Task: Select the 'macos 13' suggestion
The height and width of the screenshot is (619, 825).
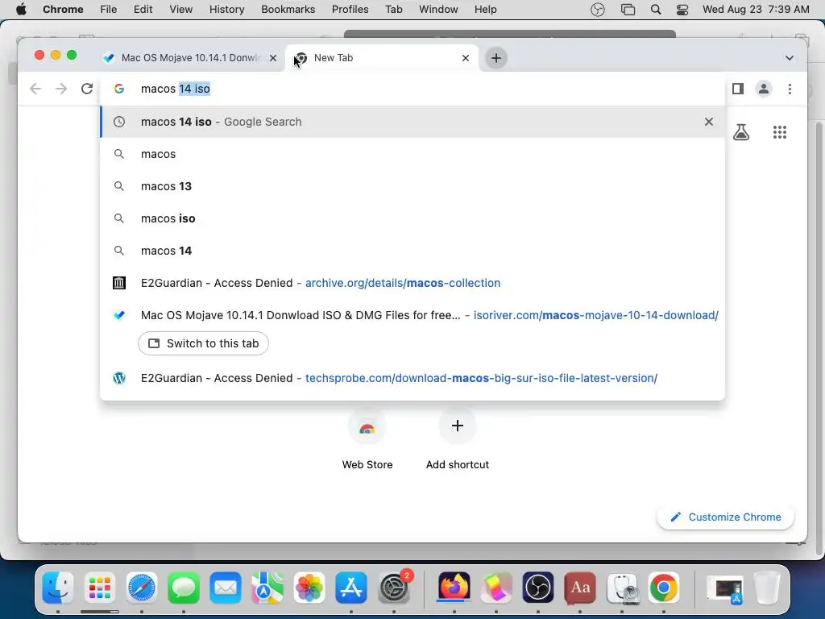Action: 412,186
